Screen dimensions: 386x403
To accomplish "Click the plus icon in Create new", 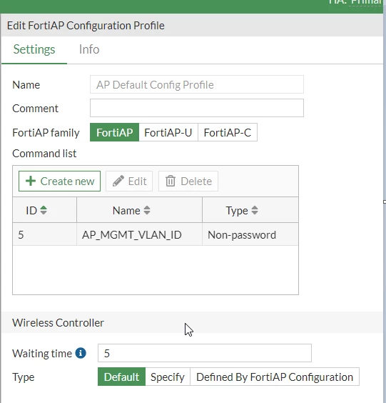I will (31, 181).
